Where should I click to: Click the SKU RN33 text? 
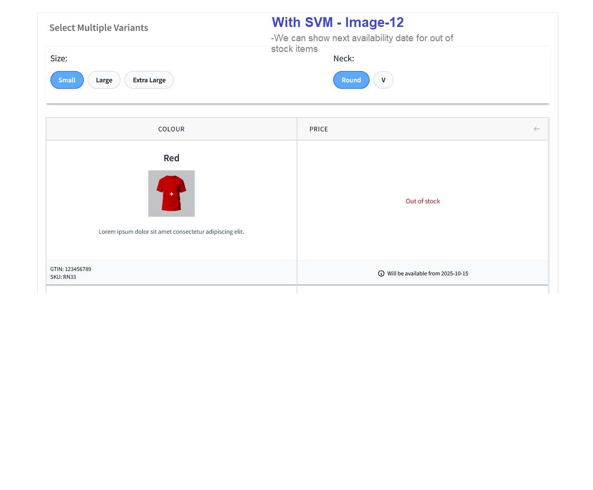click(x=63, y=277)
